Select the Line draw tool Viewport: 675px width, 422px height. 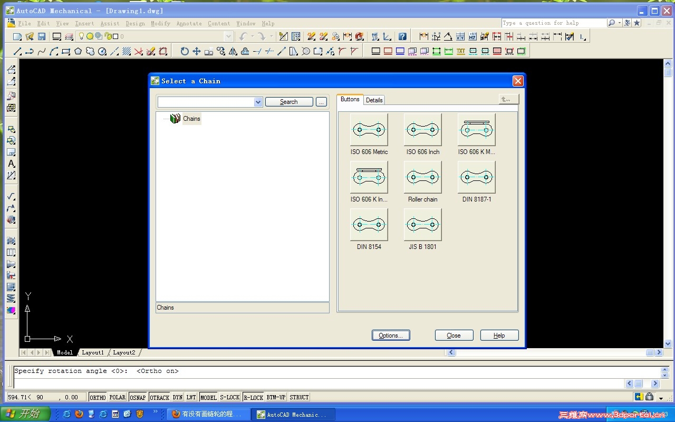coord(17,51)
